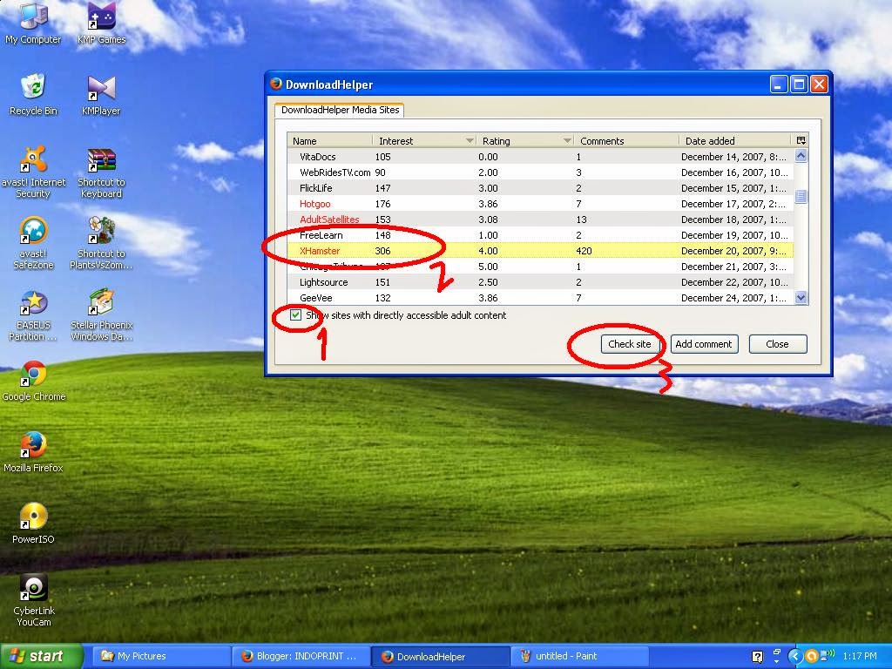Switch to DownloadHelper taskbar item
Viewport: 892px width, 669px height.
(440, 656)
